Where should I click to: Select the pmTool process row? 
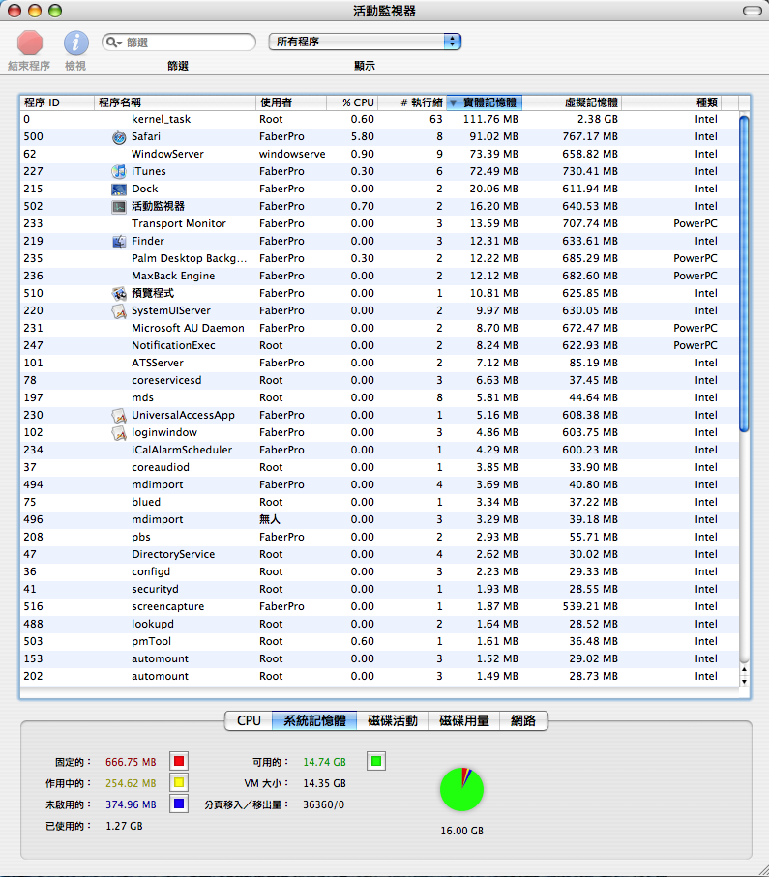point(379,641)
